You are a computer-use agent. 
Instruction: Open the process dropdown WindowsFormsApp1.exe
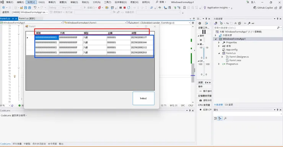[x=30, y=12]
